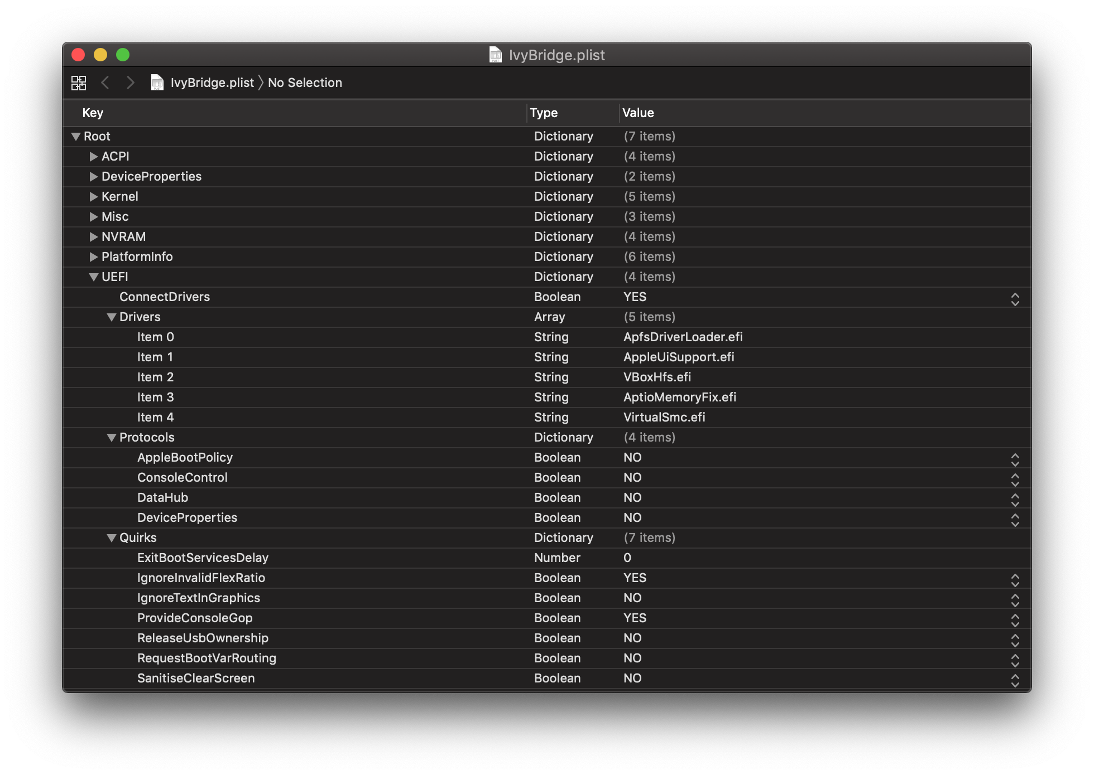Select the AppleBootPolicy key
The image size is (1094, 775).
[x=185, y=457]
